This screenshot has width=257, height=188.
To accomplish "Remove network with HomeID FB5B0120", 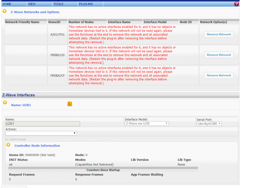I will point(219,55).
